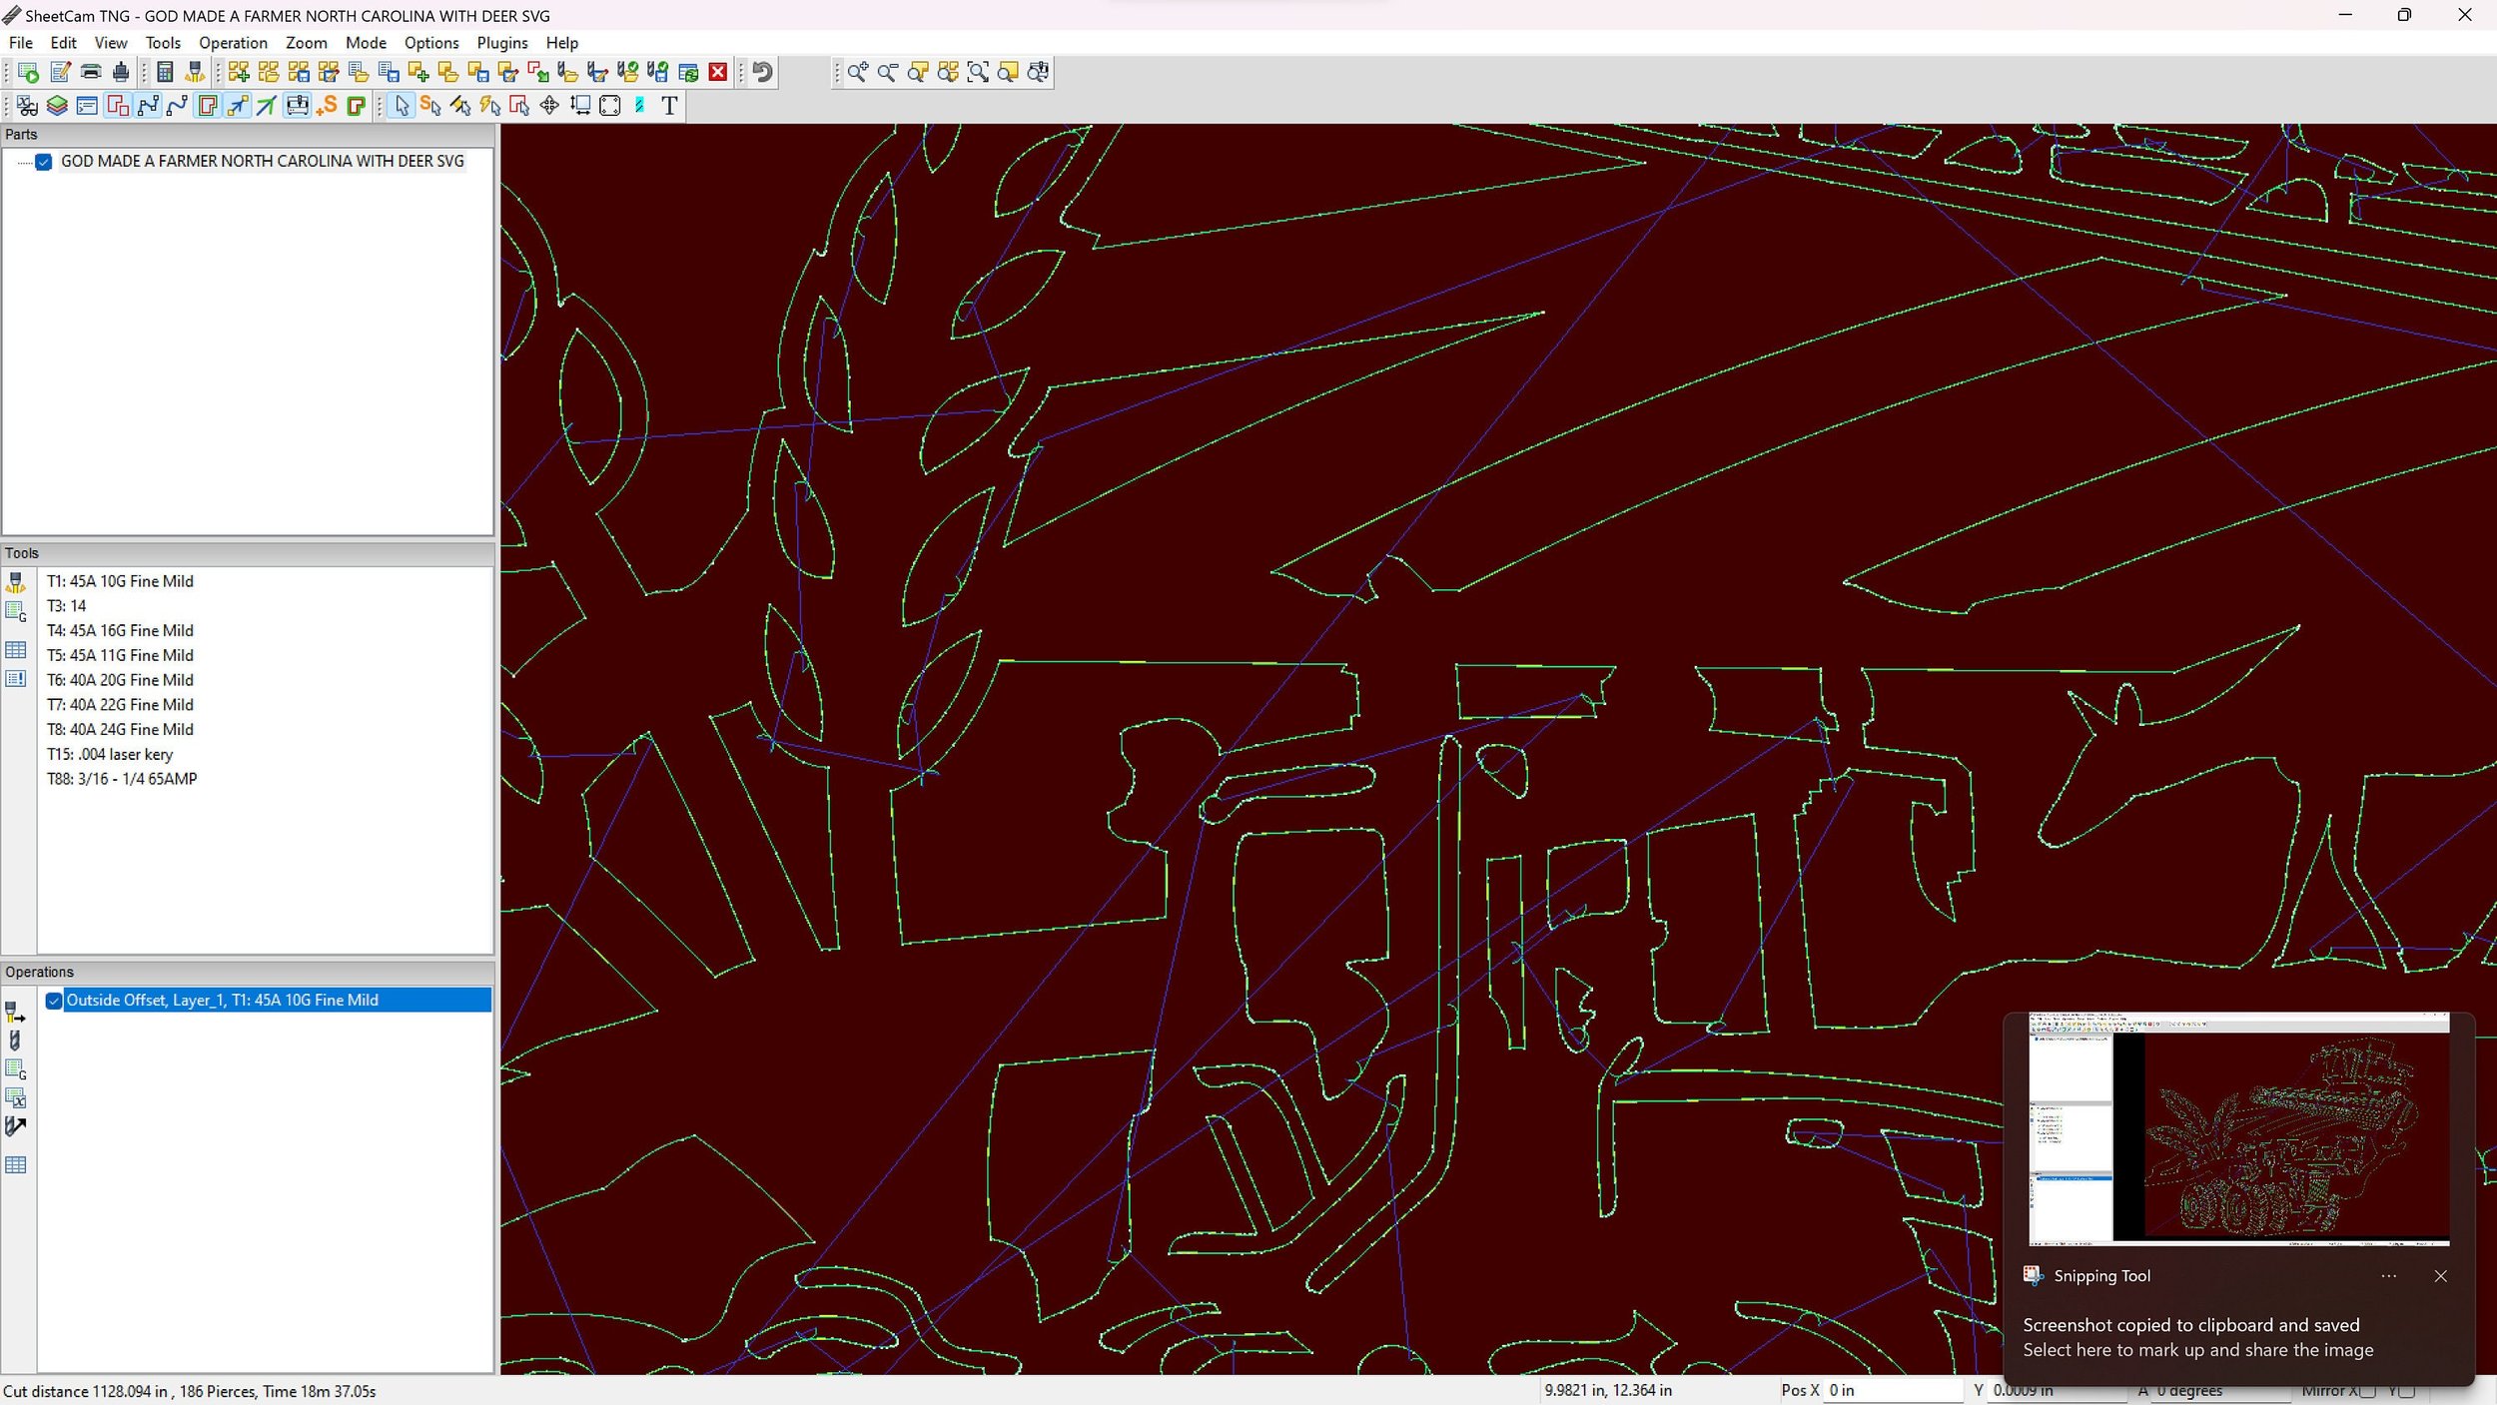Open the File menu
2497x1405 pixels.
click(20, 43)
